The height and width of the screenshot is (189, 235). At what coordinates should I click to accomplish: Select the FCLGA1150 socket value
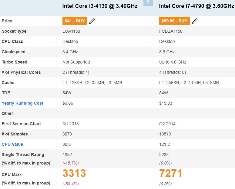tap(171, 31)
